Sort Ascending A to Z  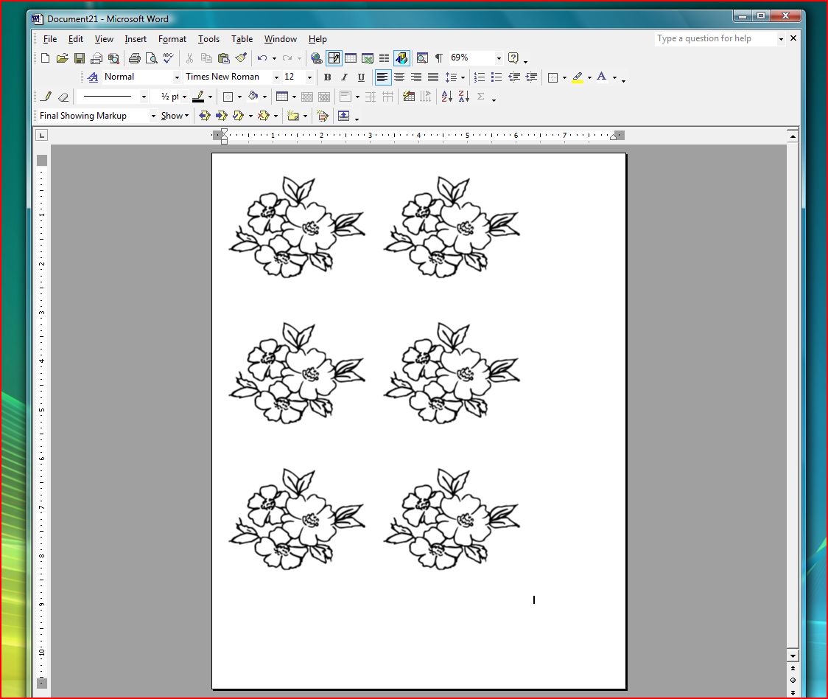click(x=446, y=97)
